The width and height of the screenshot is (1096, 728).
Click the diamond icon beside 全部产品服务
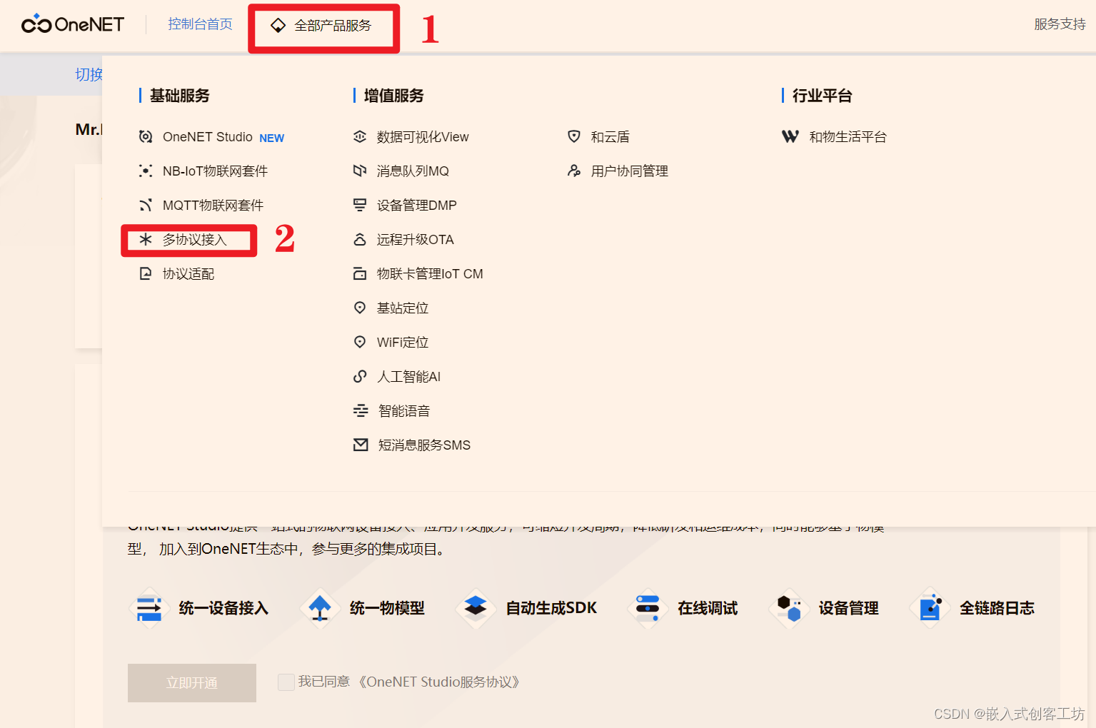click(278, 26)
